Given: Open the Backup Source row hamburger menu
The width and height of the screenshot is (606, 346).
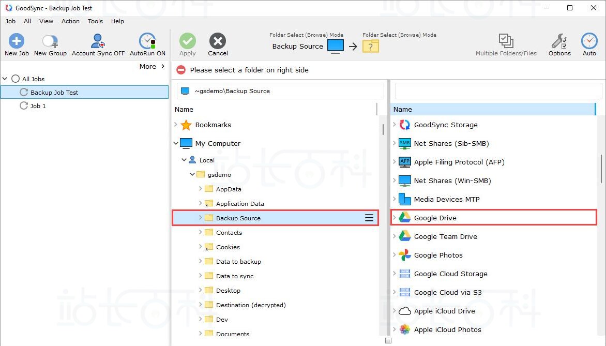Looking at the screenshot, I should [x=369, y=218].
